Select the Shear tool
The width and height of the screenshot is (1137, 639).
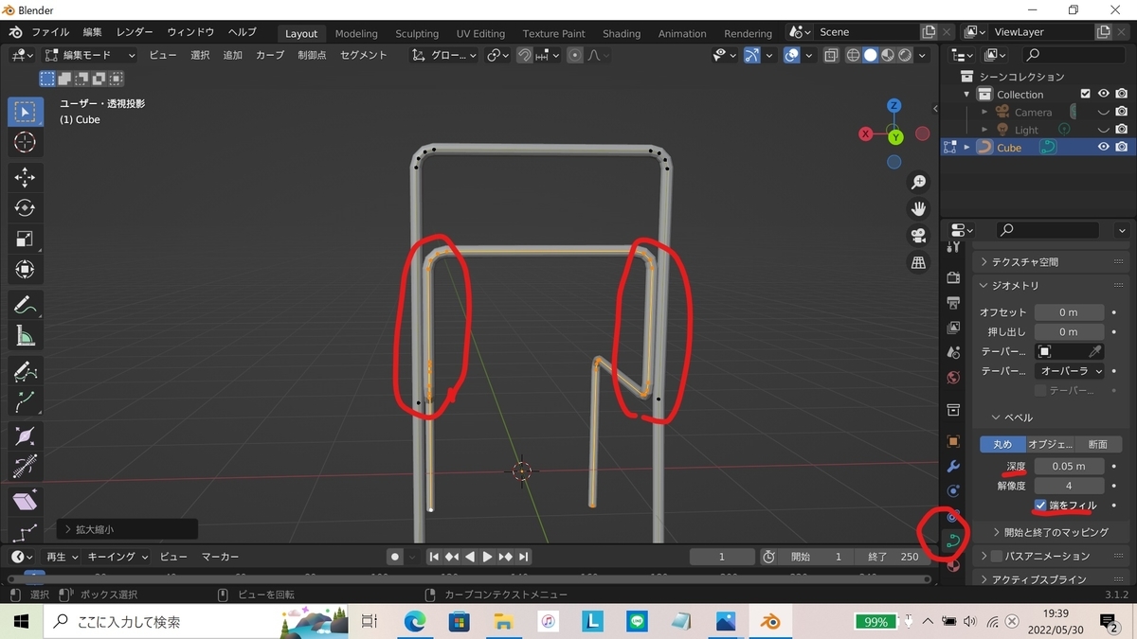pos(26,501)
